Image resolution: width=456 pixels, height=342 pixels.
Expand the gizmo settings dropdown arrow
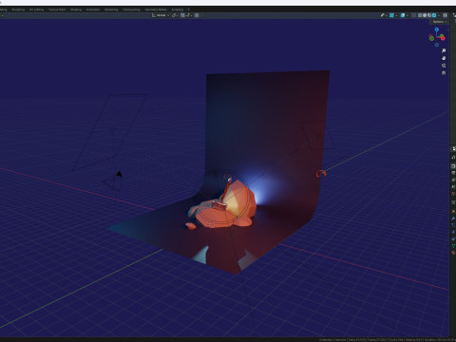pos(396,15)
